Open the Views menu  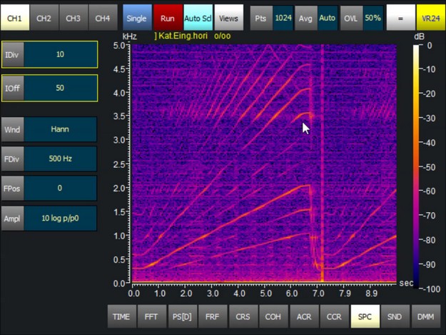tap(228, 18)
